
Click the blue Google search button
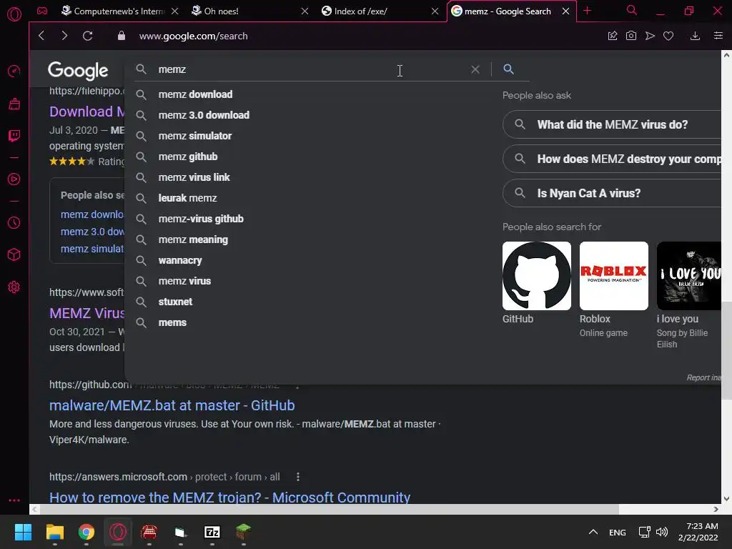tap(508, 69)
